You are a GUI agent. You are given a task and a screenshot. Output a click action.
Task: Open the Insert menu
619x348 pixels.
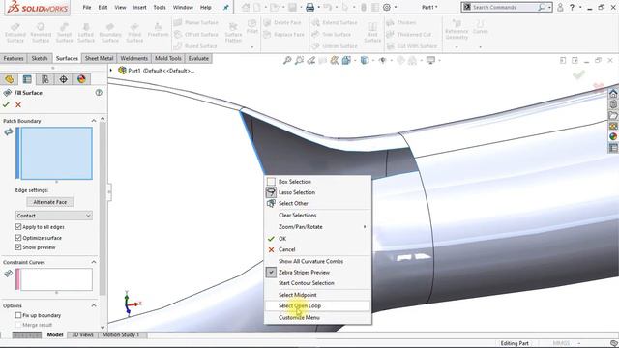click(139, 7)
